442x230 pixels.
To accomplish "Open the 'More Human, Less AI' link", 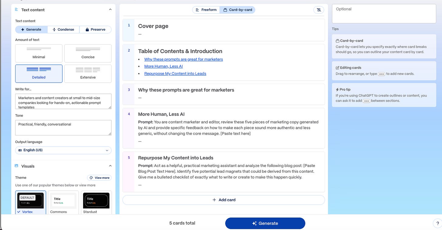I will point(164,66).
